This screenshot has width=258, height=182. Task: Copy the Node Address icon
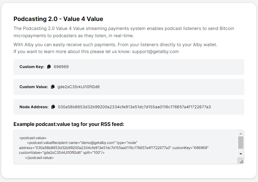(53, 107)
